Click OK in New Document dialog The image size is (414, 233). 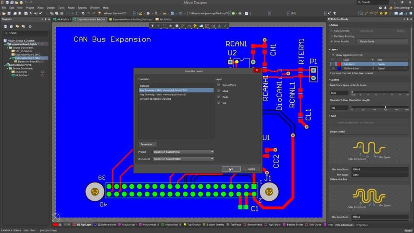231,169
